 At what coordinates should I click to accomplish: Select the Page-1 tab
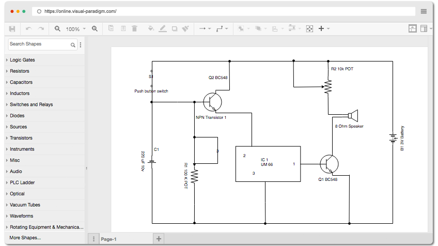(108, 239)
